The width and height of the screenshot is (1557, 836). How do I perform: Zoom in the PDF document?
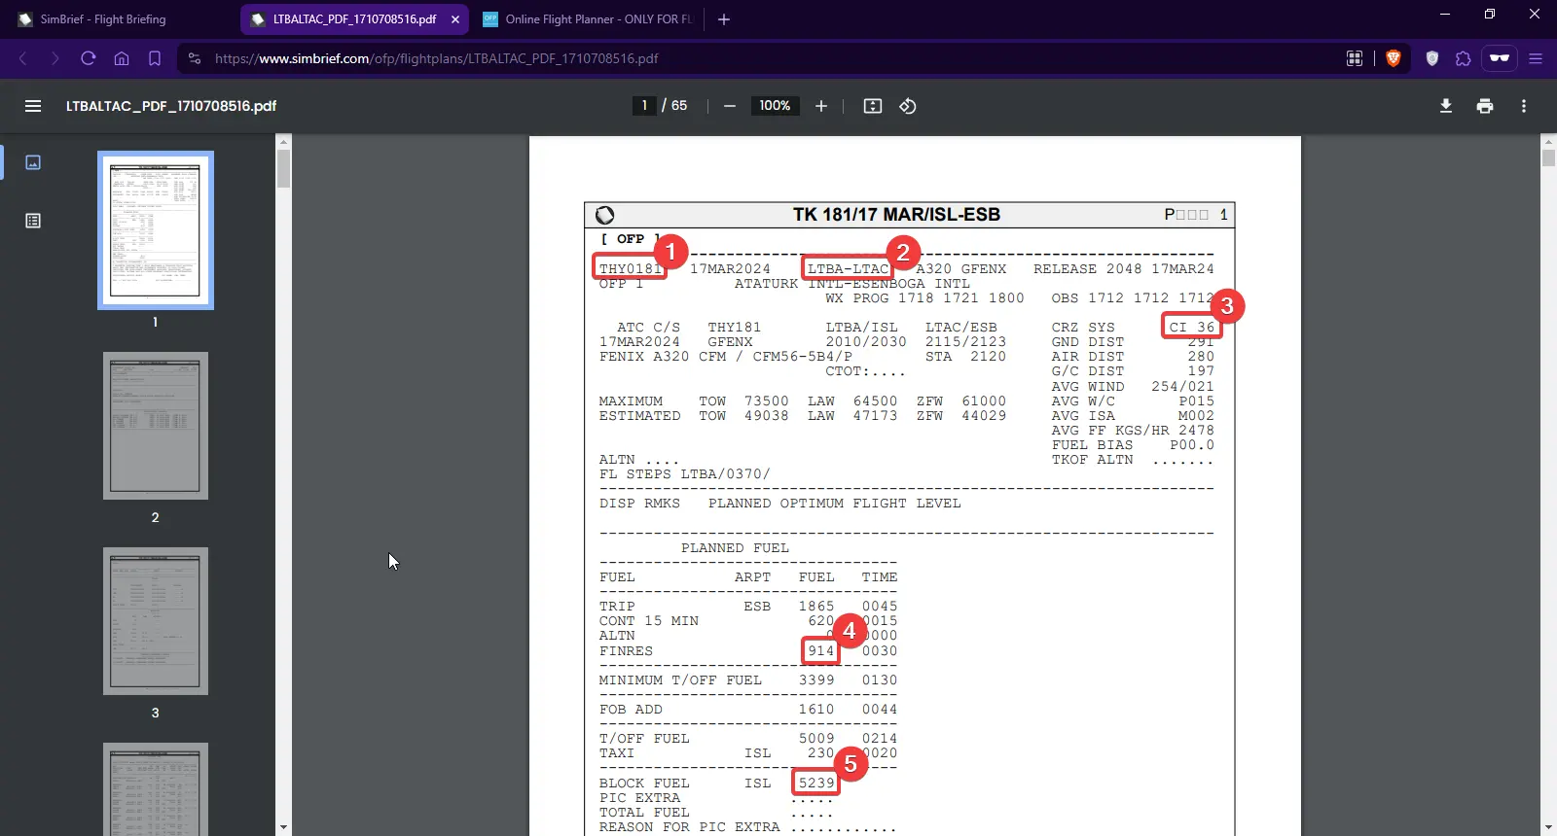click(x=821, y=106)
